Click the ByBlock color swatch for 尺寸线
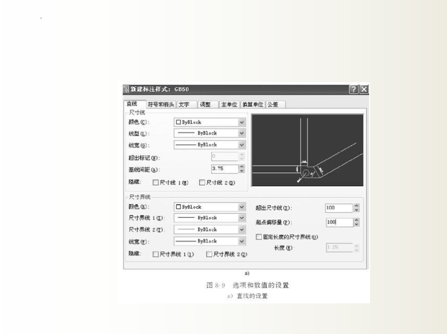Viewport: 447px width, 334px height. coord(178,122)
